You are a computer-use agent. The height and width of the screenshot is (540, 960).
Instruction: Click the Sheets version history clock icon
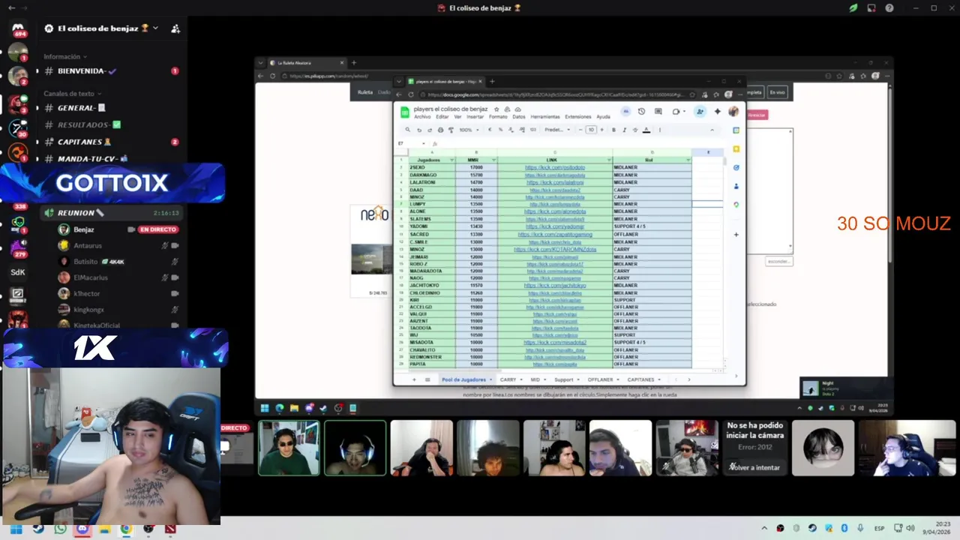pyautogui.click(x=641, y=112)
